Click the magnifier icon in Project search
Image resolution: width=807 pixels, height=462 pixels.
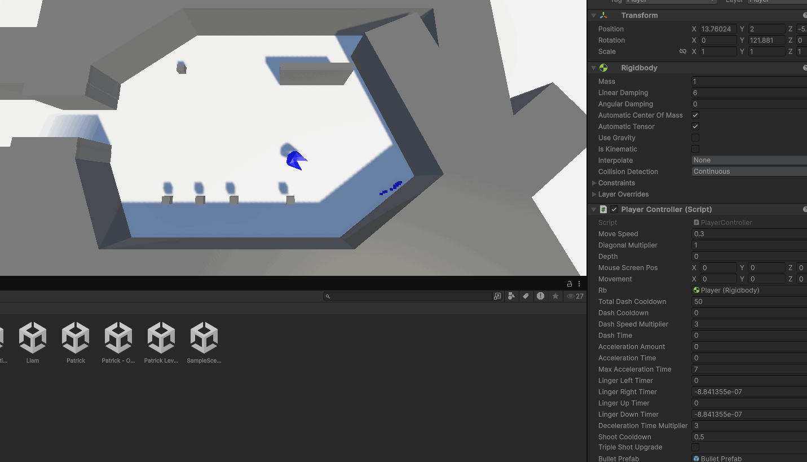(328, 296)
